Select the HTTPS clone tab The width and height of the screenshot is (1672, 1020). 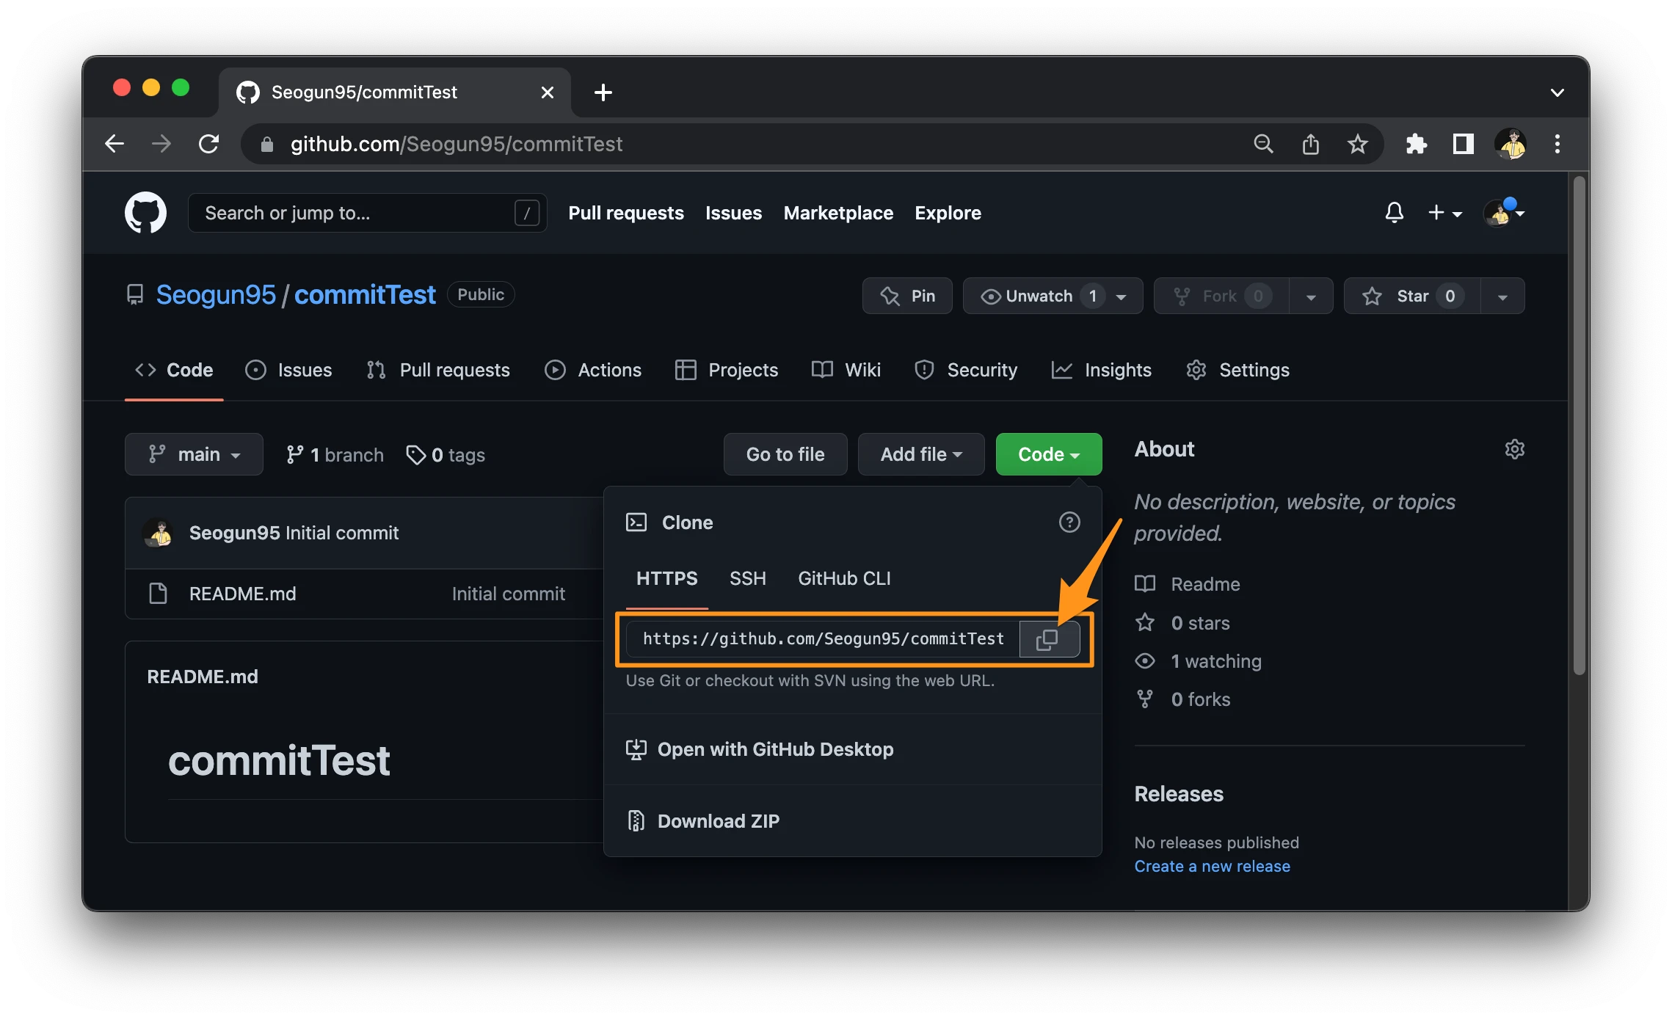coord(666,578)
